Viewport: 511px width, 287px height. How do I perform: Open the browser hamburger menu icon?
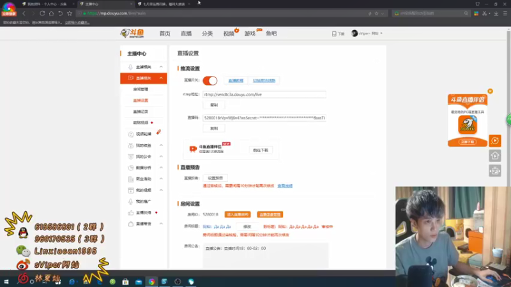pyautogui.click(x=505, y=13)
